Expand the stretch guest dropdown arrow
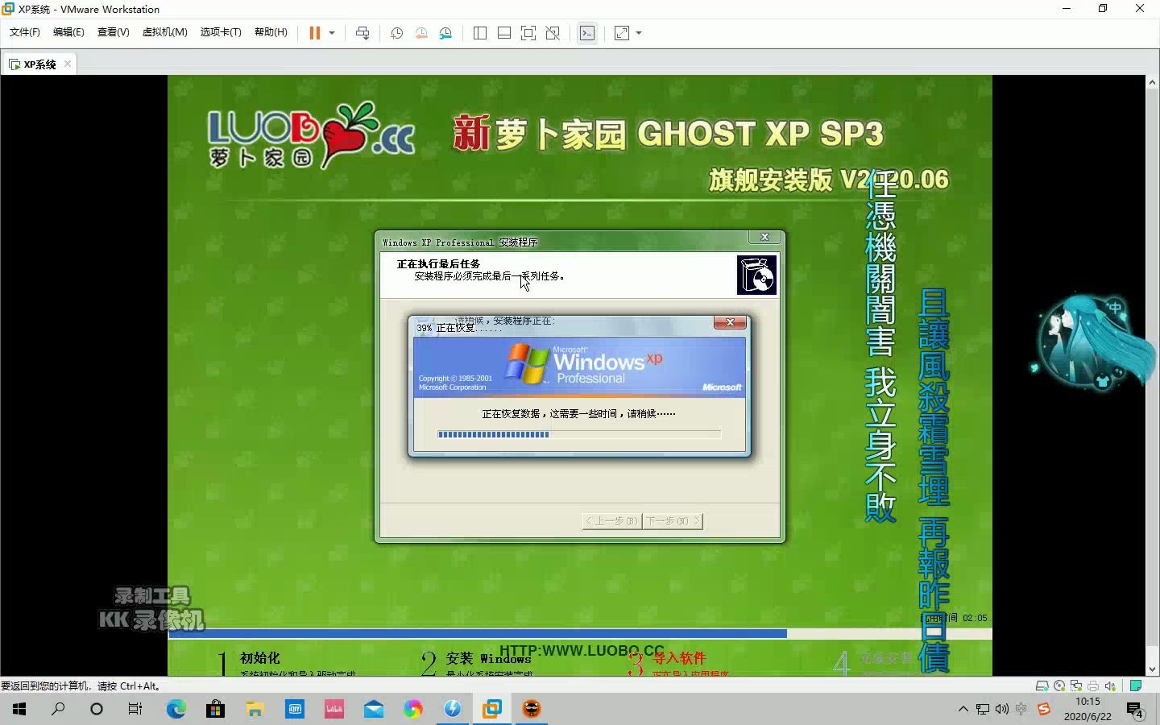Image resolution: width=1160 pixels, height=725 pixels. [639, 33]
